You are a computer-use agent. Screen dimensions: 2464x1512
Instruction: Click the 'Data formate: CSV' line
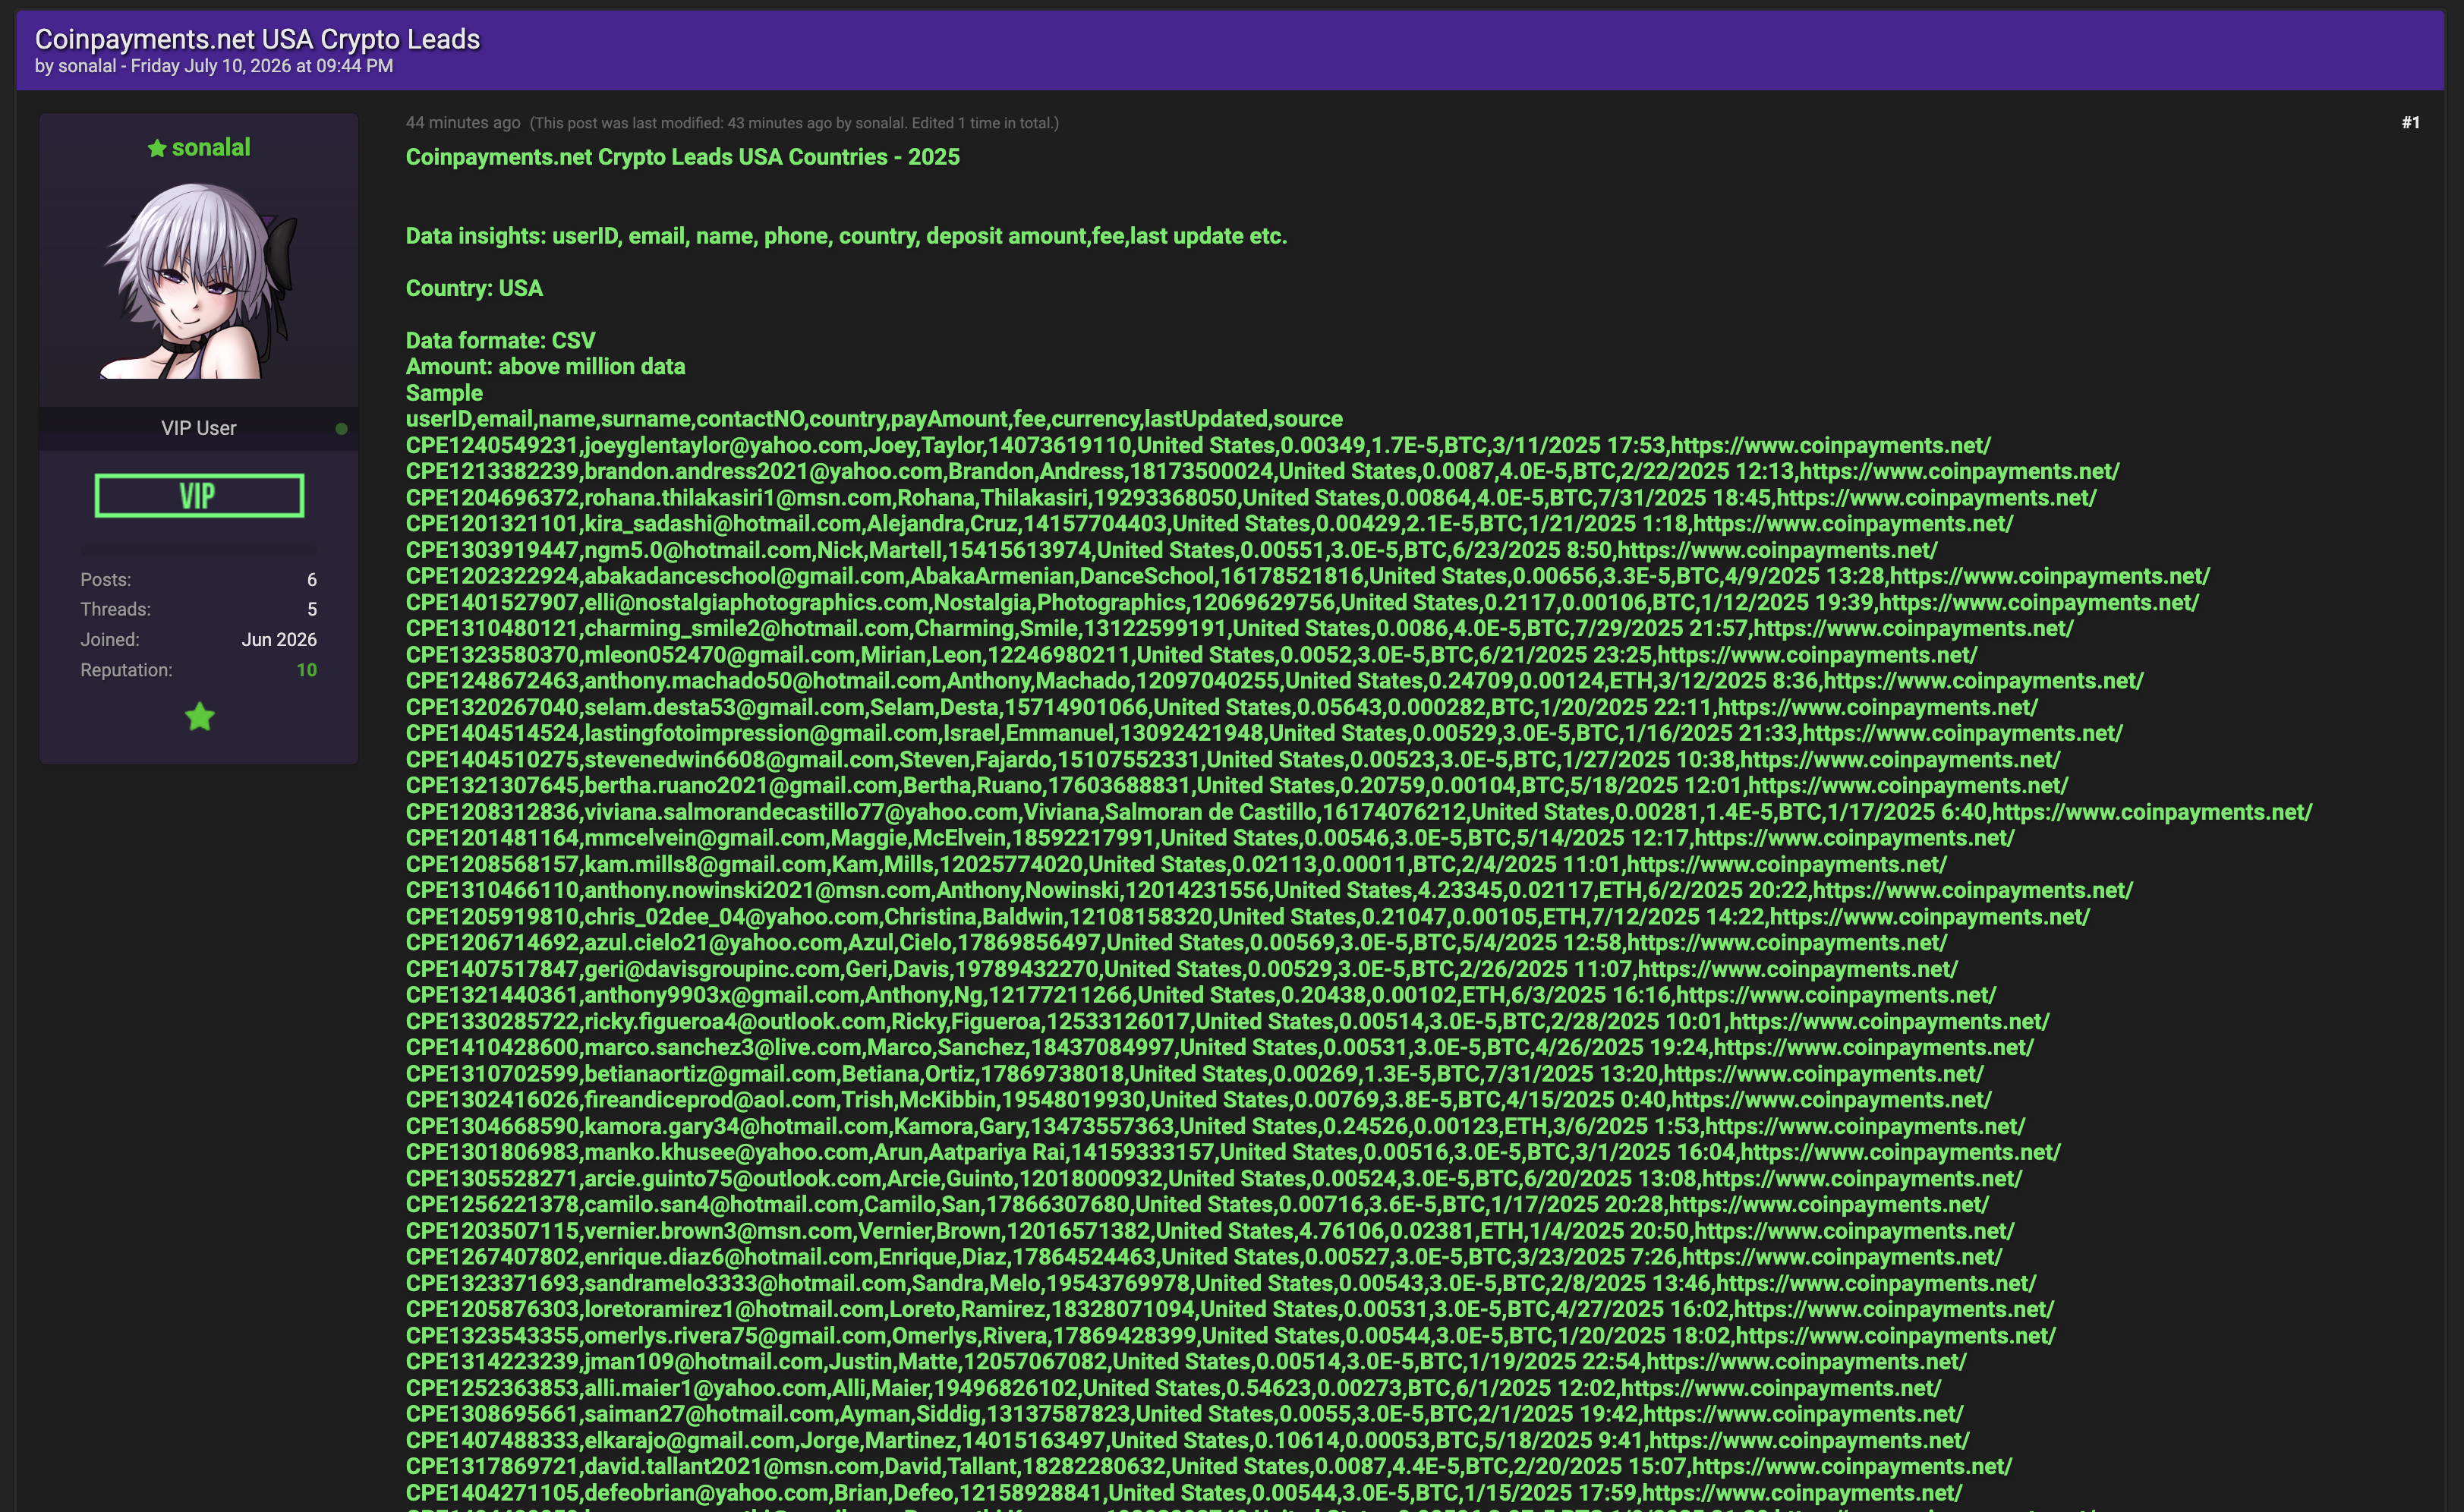pos(500,340)
